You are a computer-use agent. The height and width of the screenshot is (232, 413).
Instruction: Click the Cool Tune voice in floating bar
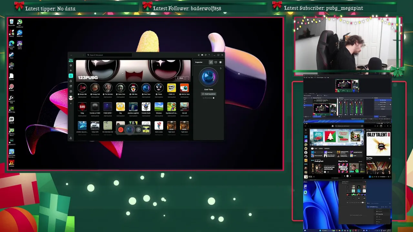(x=129, y=130)
